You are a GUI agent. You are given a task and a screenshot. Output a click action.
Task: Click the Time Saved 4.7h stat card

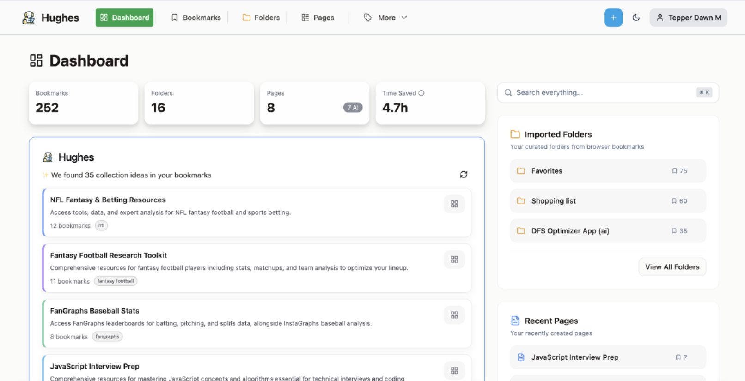pyautogui.click(x=430, y=103)
